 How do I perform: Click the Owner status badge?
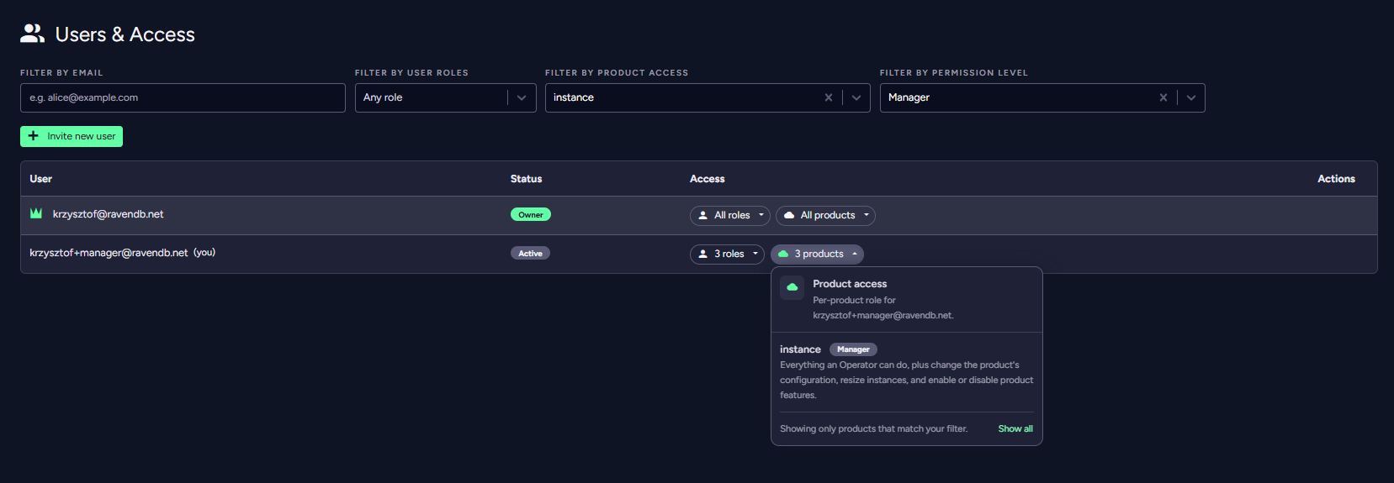pyautogui.click(x=531, y=214)
